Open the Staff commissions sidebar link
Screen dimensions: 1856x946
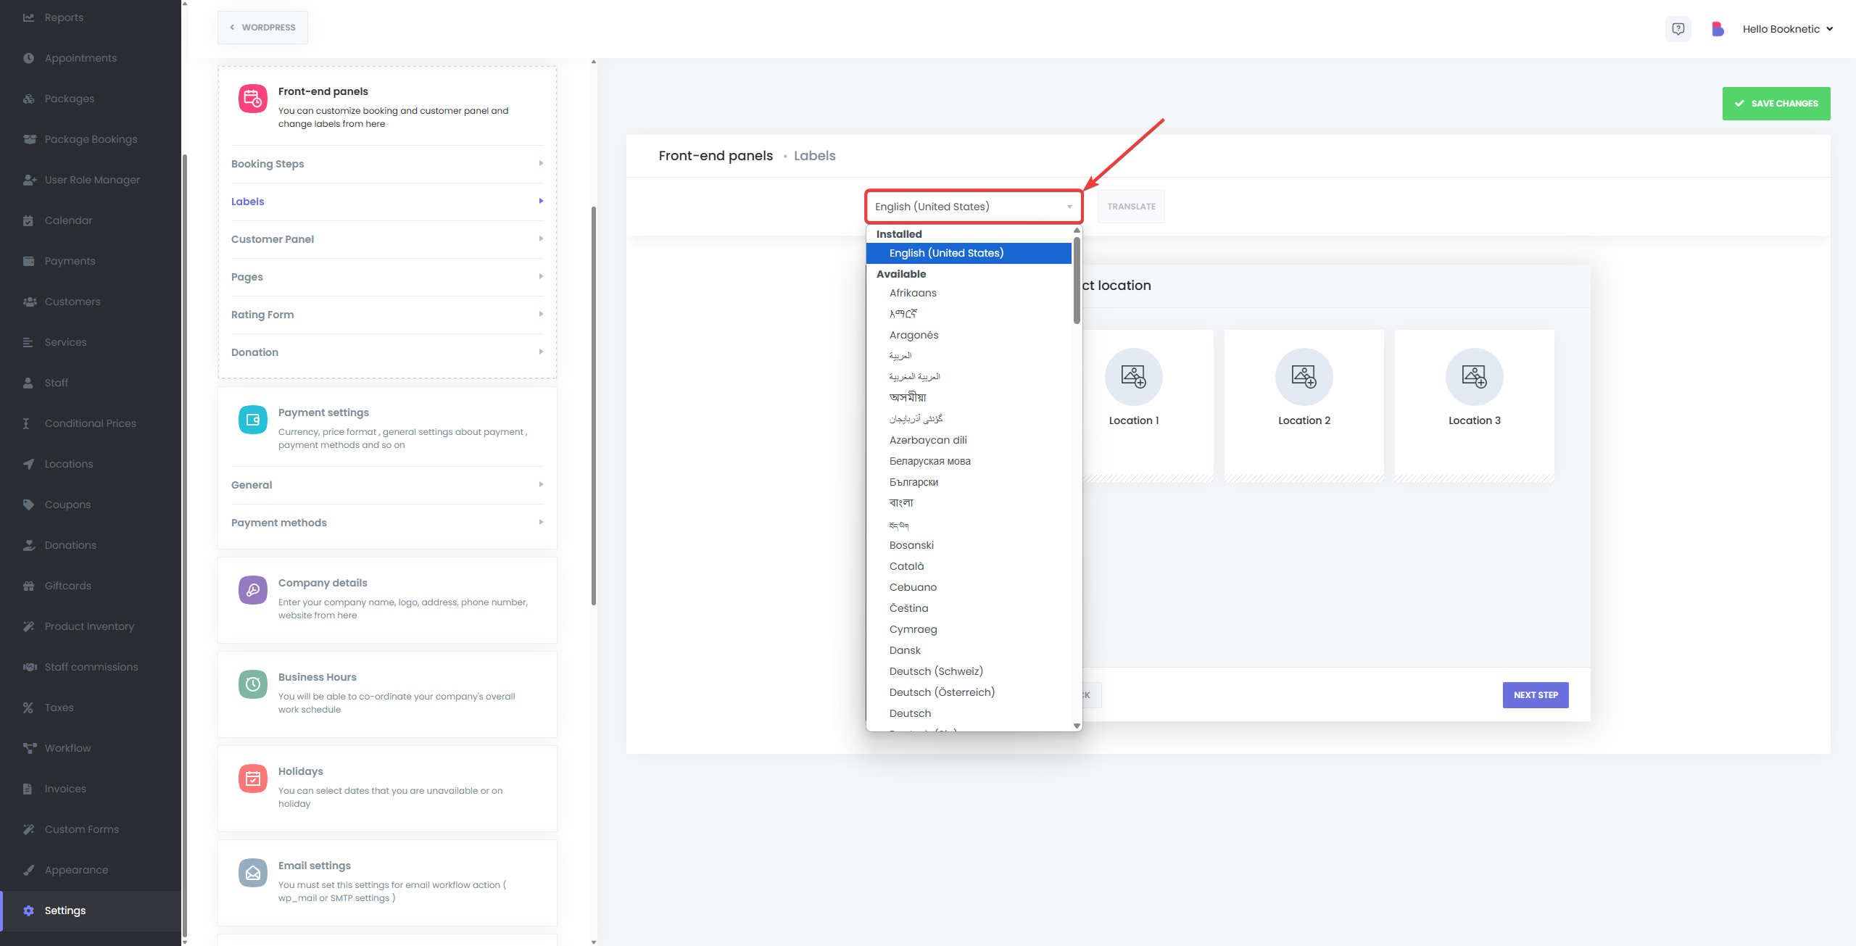tap(90, 667)
